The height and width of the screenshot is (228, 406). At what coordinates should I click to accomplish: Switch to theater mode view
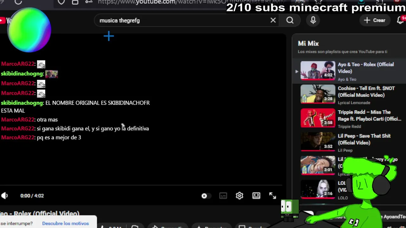pyautogui.click(x=256, y=196)
